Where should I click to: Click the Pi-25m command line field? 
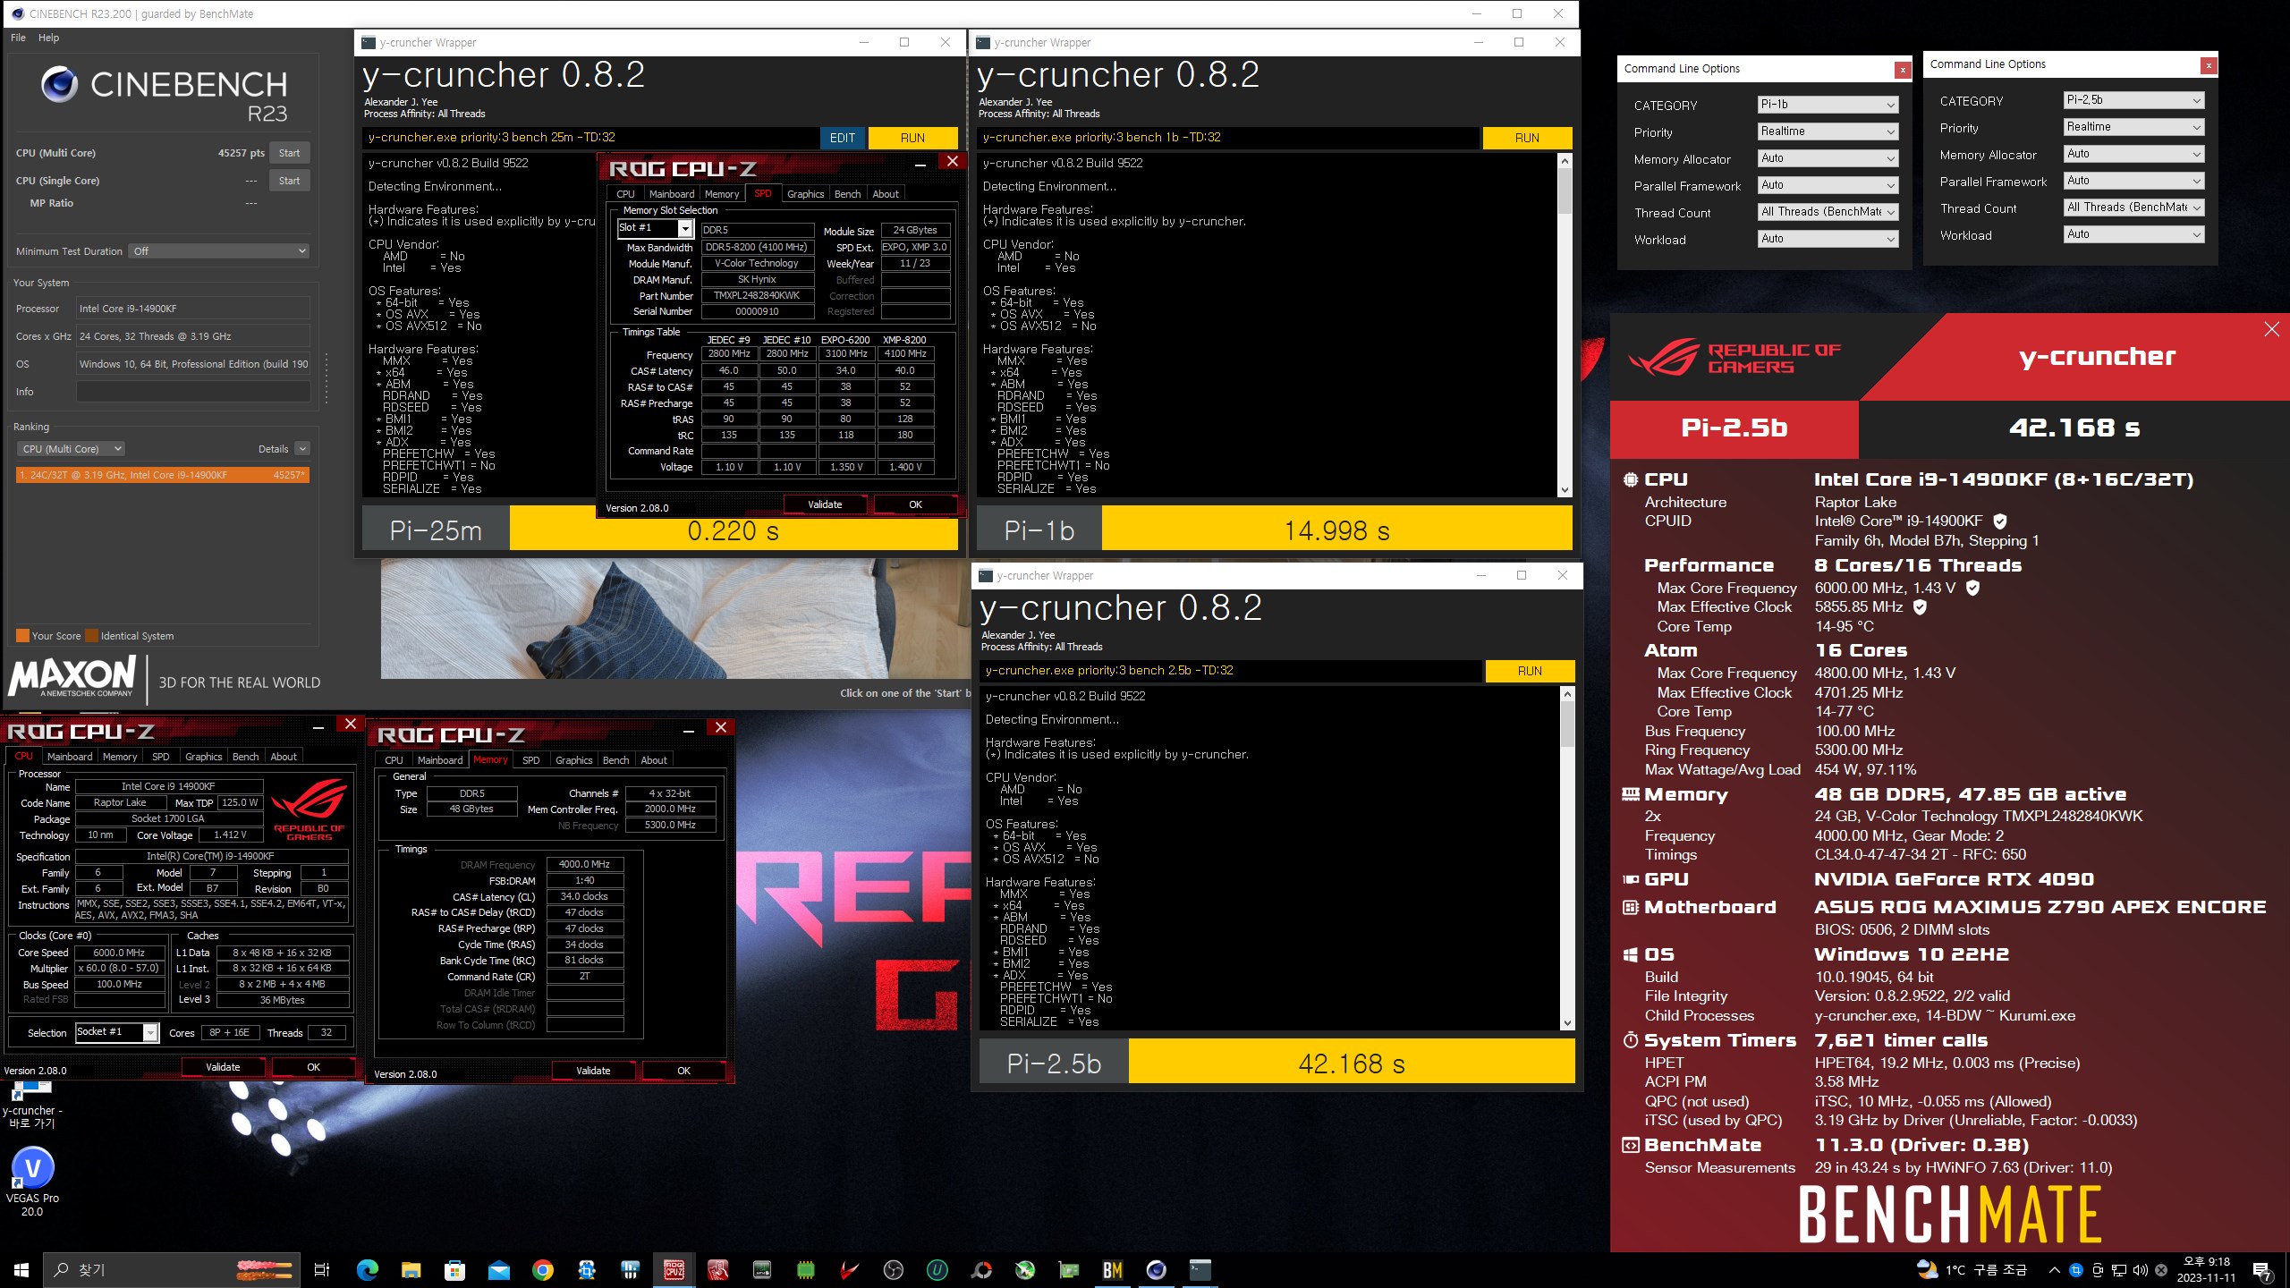click(589, 138)
